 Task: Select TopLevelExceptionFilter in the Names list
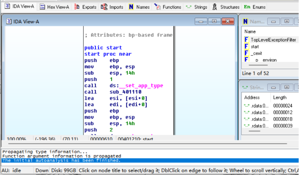(273, 40)
